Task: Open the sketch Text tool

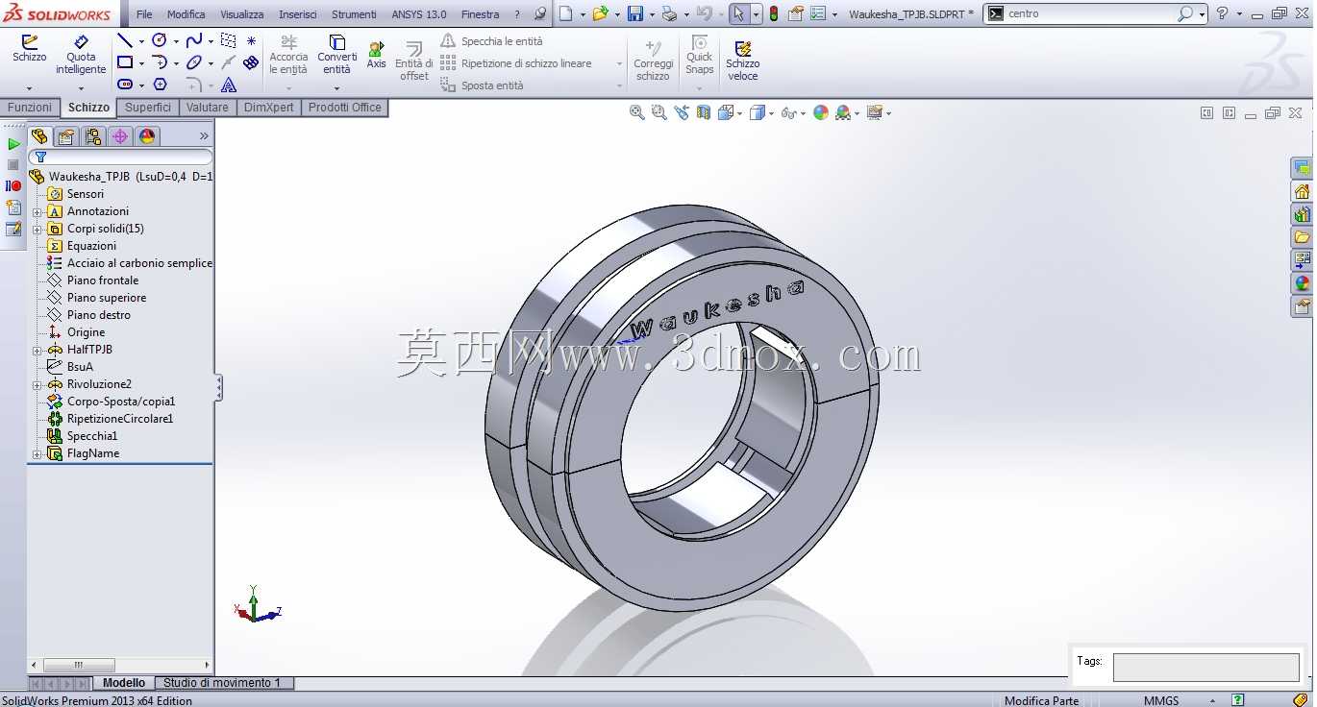Action: pyautogui.click(x=229, y=85)
